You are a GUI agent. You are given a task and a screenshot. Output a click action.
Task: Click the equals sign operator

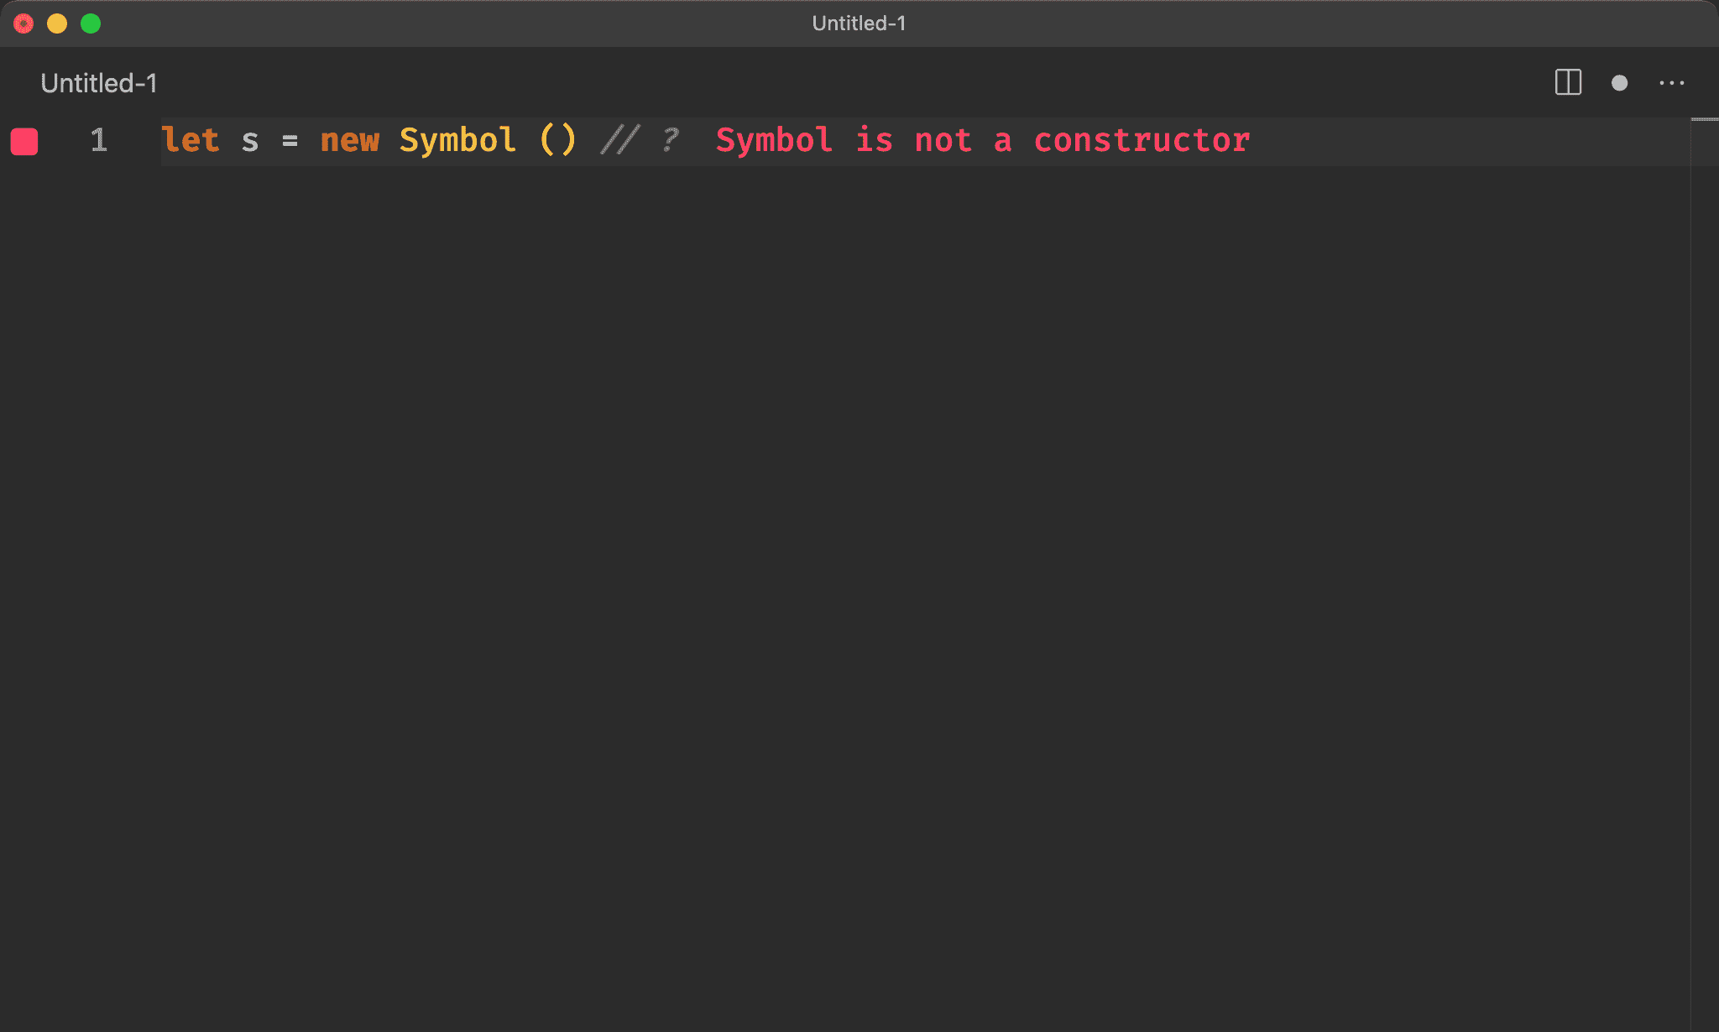[x=290, y=141]
